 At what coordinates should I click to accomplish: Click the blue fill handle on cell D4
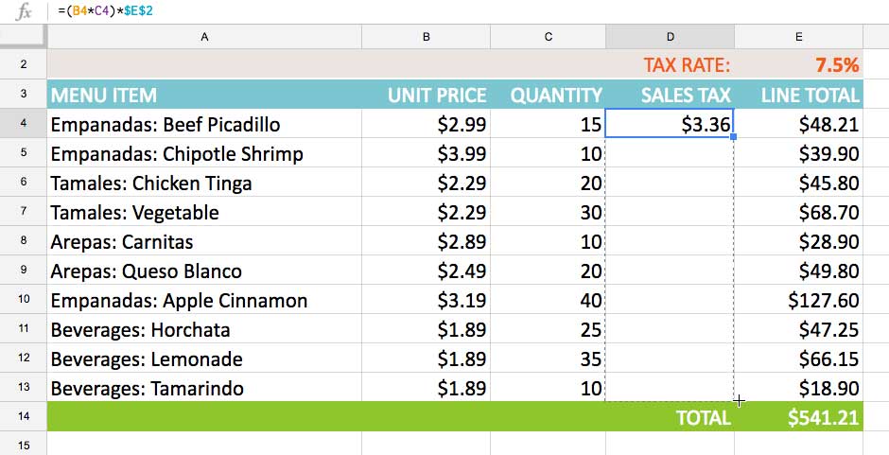[734, 138]
